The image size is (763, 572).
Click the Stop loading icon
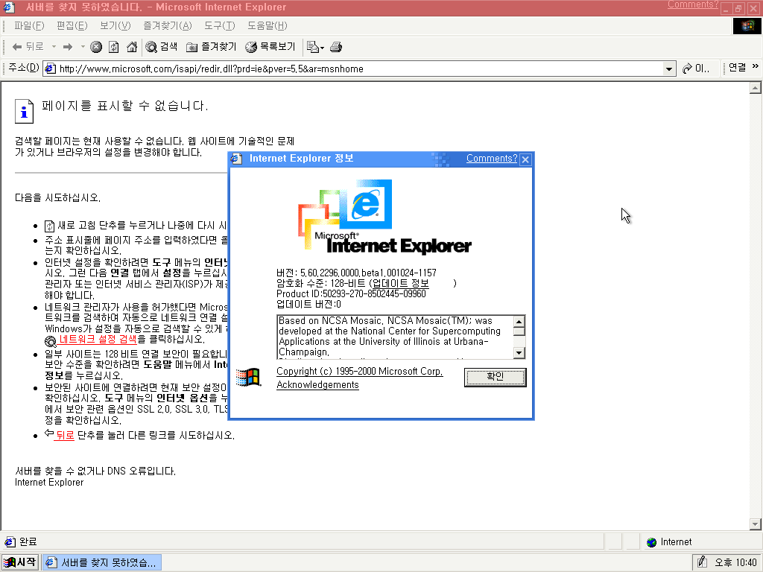point(96,47)
